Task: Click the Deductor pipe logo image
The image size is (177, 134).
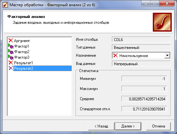Action: 162,22
